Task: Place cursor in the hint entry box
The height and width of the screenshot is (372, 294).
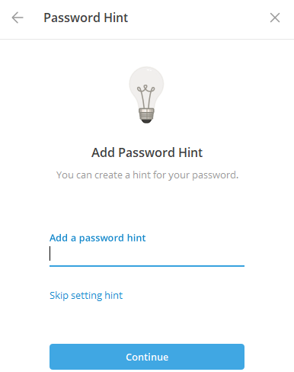Action: coord(147,254)
